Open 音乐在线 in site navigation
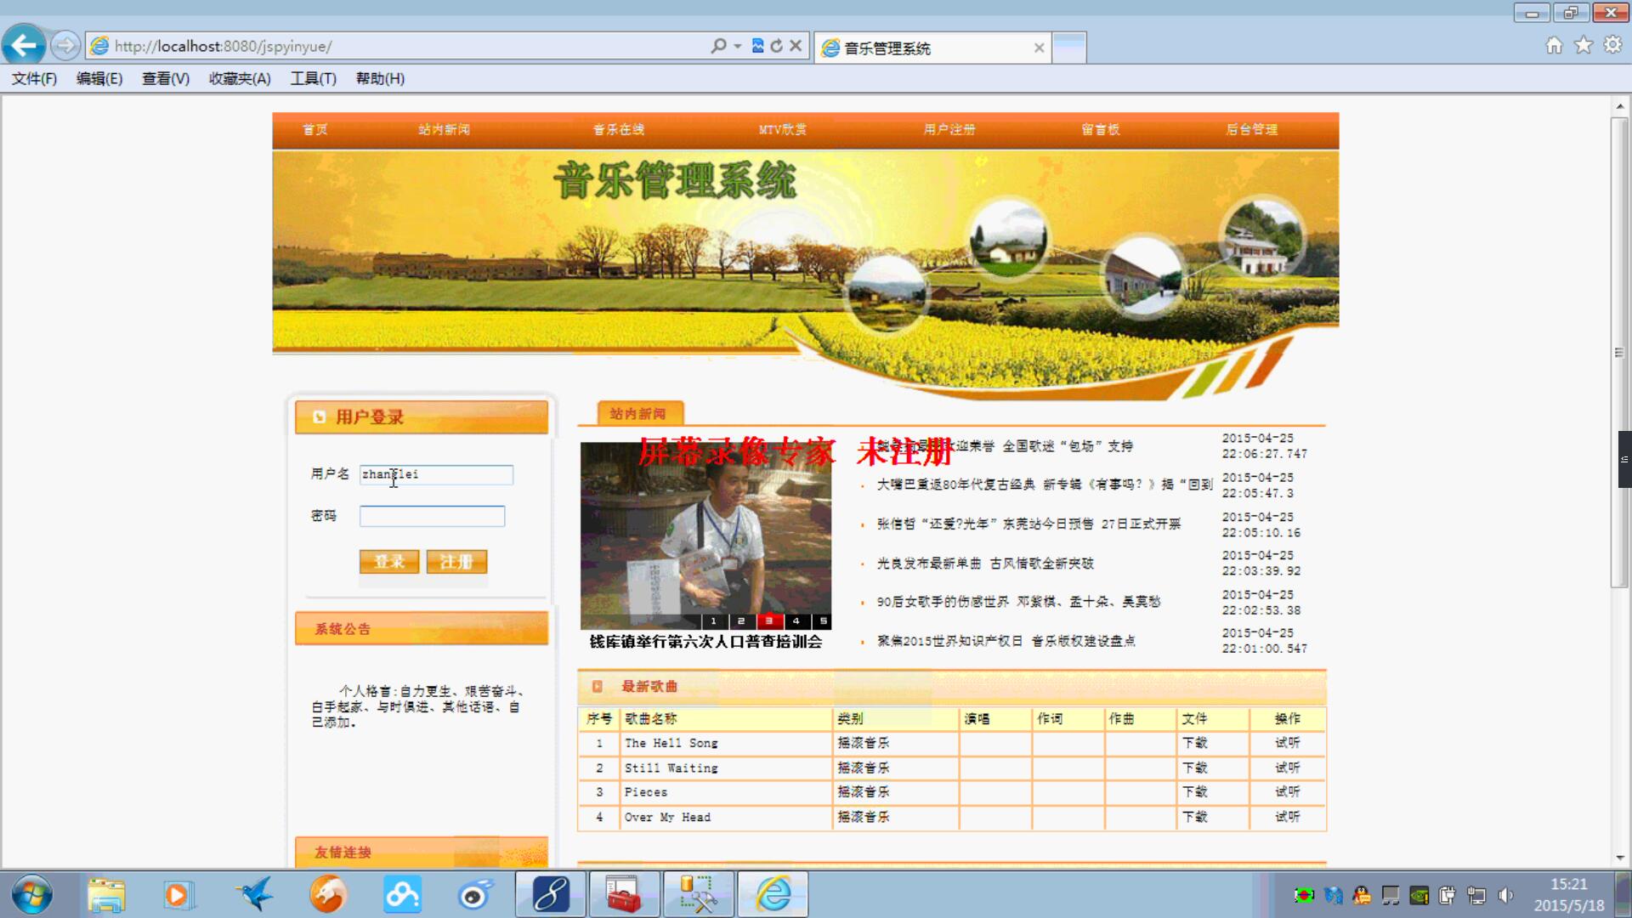 point(619,129)
